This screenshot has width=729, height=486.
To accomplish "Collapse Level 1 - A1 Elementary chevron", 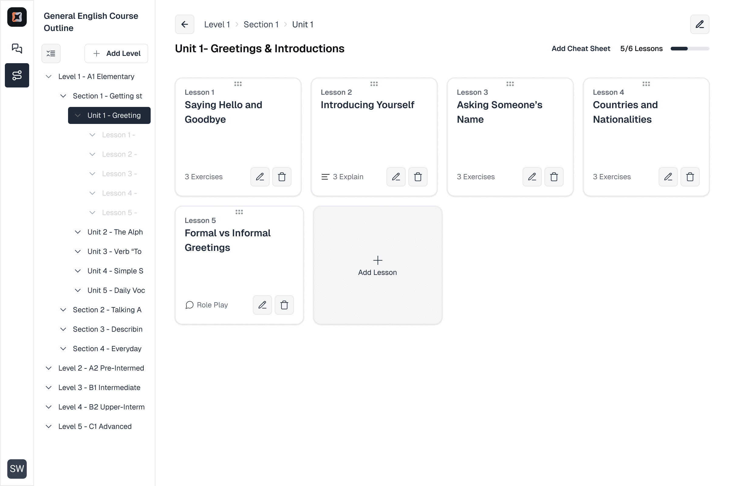I will click(49, 77).
